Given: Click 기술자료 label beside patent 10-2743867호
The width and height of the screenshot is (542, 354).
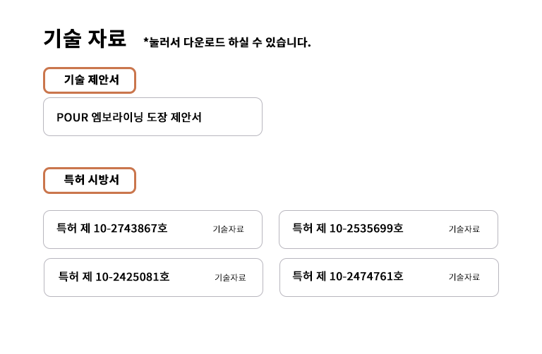Looking at the screenshot, I should point(228,229).
